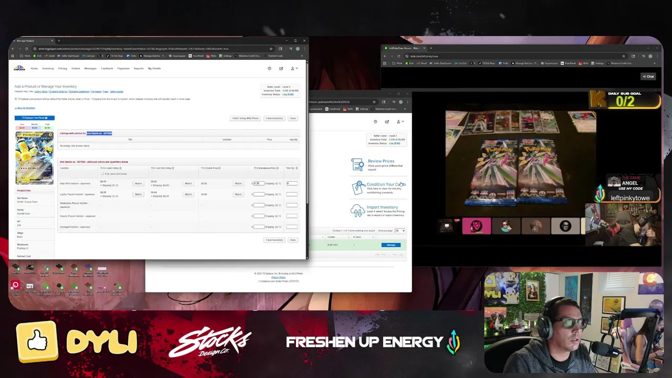672x378 pixels.
Task: Click the Iron Hands card image thumbnail
Action: click(35, 158)
